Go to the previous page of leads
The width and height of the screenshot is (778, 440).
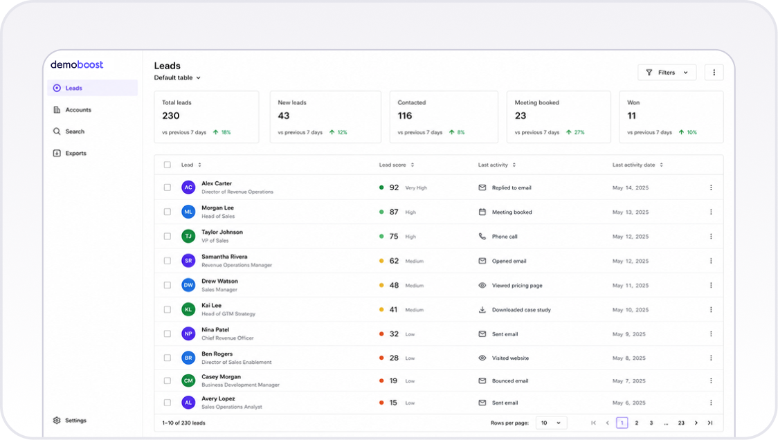coord(607,423)
